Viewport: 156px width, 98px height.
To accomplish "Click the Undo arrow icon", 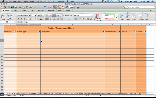I will [35, 7].
